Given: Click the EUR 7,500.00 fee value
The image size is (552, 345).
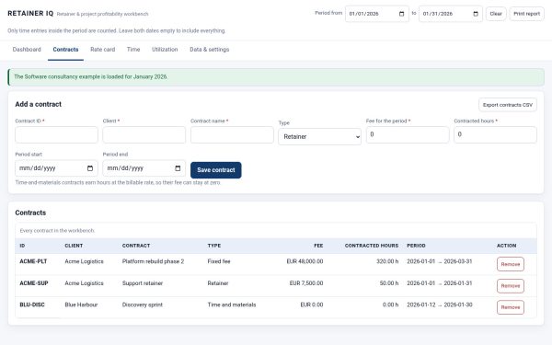Looking at the screenshot, I should (x=306, y=283).
